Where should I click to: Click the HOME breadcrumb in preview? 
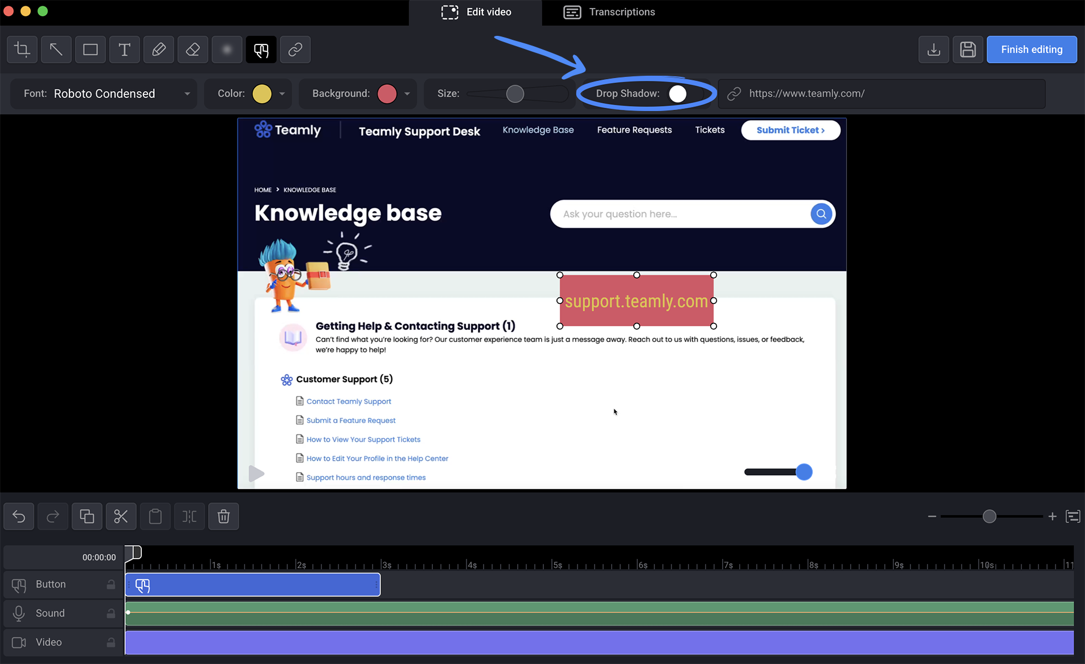tap(263, 190)
